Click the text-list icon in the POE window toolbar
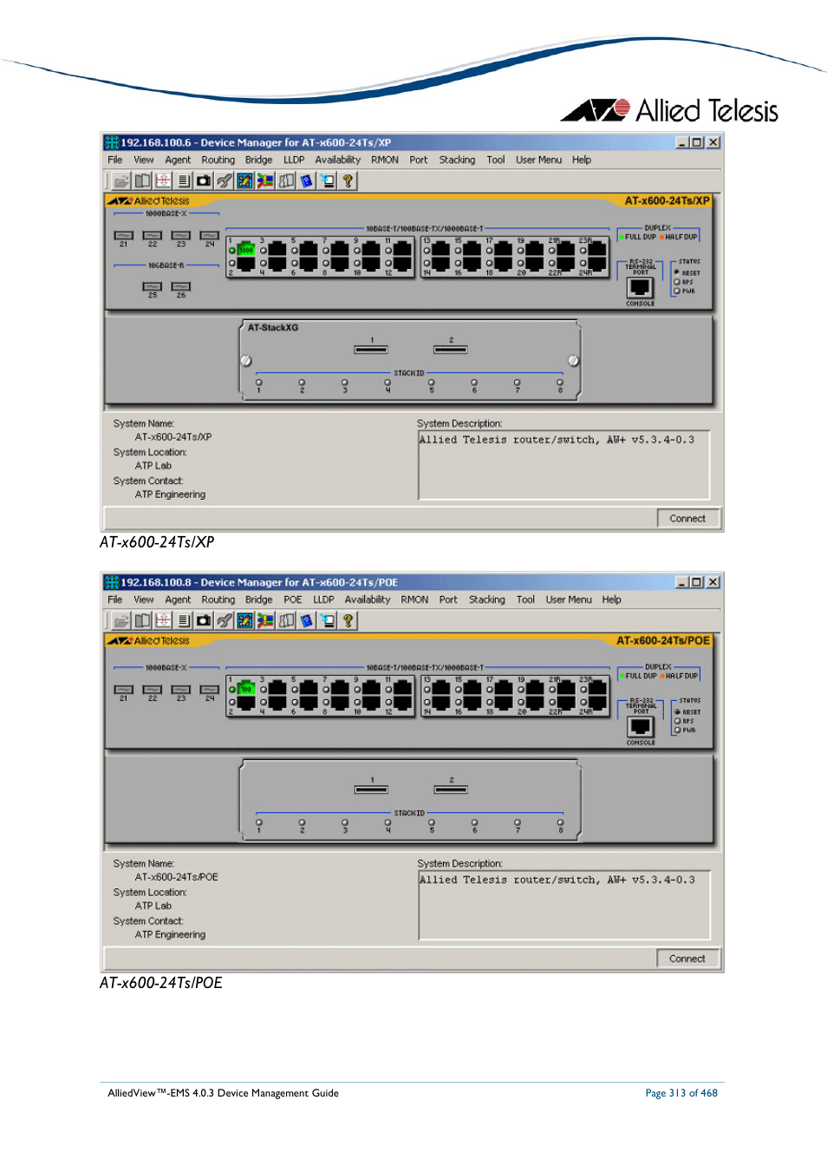The image size is (827, 1172). pyautogui.click(x=184, y=620)
